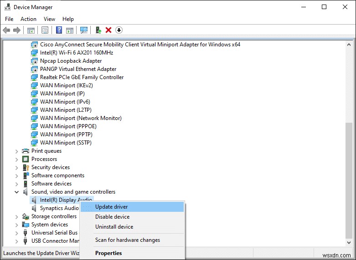Screen dimensions: 356x260
Task: Open the File menu
Action: 9,19
